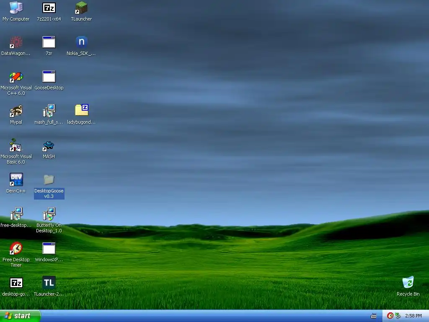
Task: Open Microsoft Visual C++ 6.0 shortcut
Action: [16, 77]
